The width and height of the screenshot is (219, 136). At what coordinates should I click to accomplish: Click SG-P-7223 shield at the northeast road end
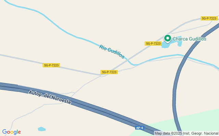pyautogui.click(x=209, y=18)
